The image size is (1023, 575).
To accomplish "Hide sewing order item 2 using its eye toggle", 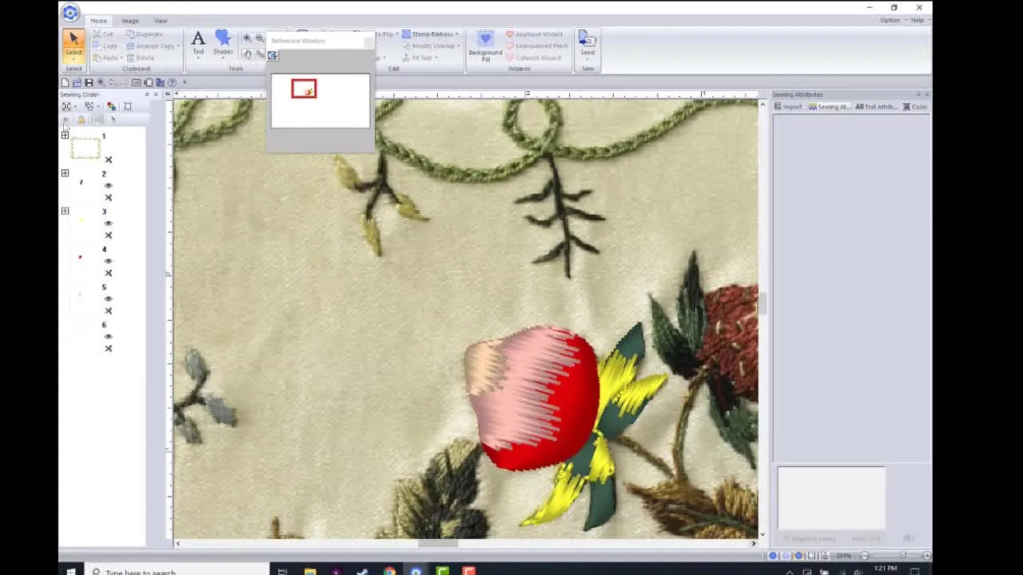I will point(109,184).
